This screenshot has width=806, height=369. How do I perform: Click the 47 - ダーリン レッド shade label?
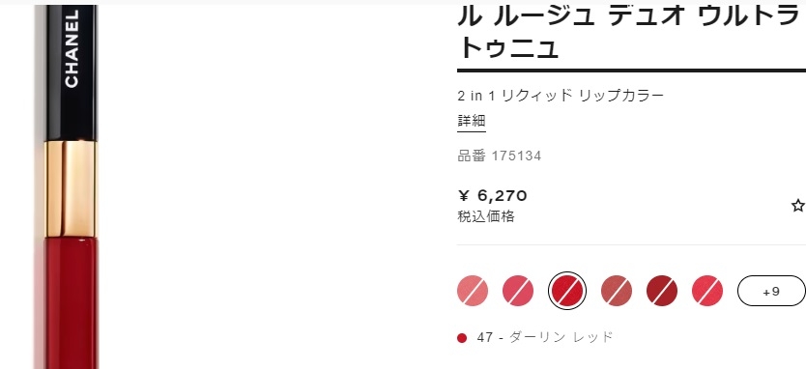click(x=545, y=337)
